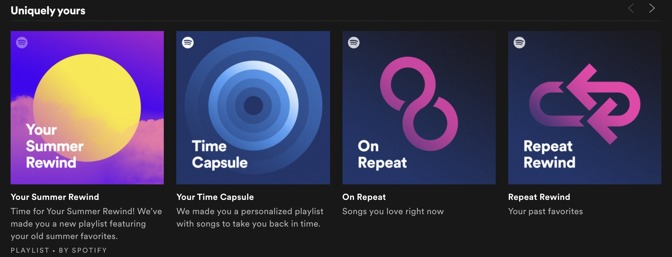
Task: Click the previous arrow in Uniquely yours
Action: (x=631, y=8)
